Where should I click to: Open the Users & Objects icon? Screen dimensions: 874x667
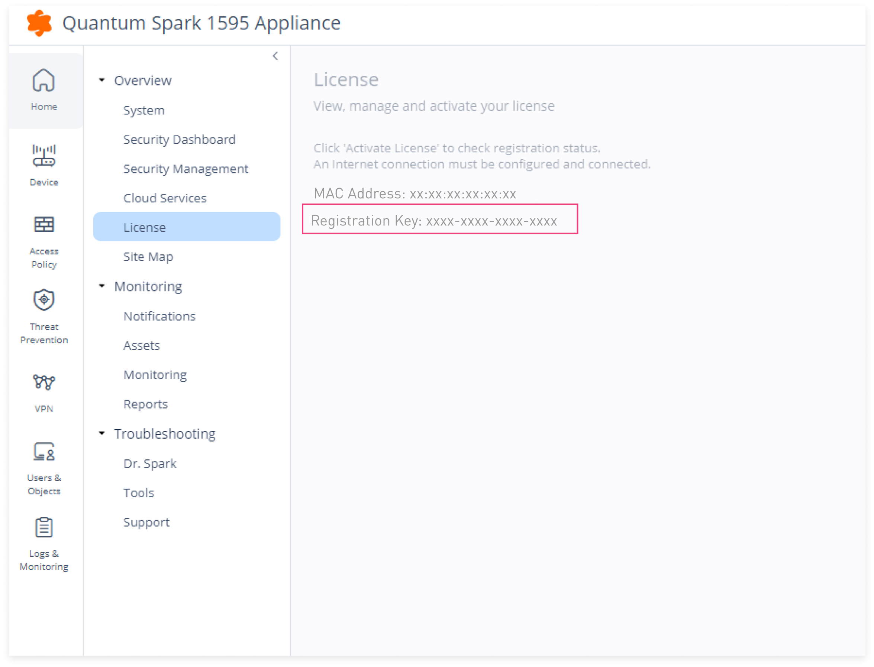click(x=44, y=452)
